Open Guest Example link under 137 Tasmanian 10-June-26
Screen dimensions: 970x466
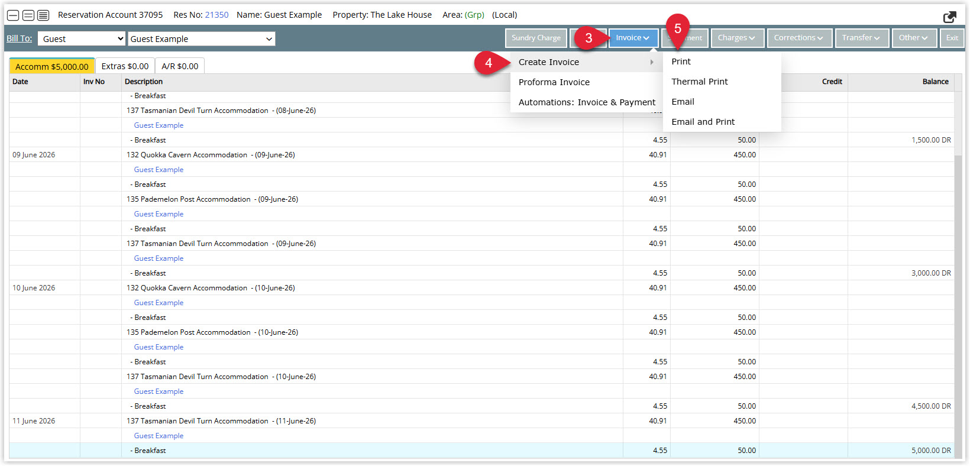coord(159,391)
